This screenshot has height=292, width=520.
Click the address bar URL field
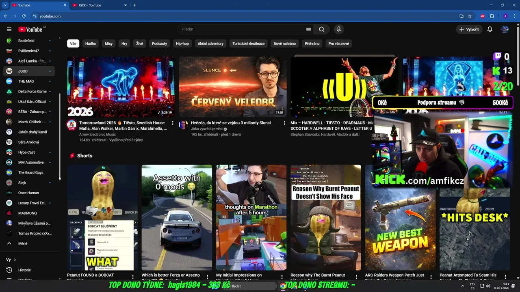(x=244, y=16)
